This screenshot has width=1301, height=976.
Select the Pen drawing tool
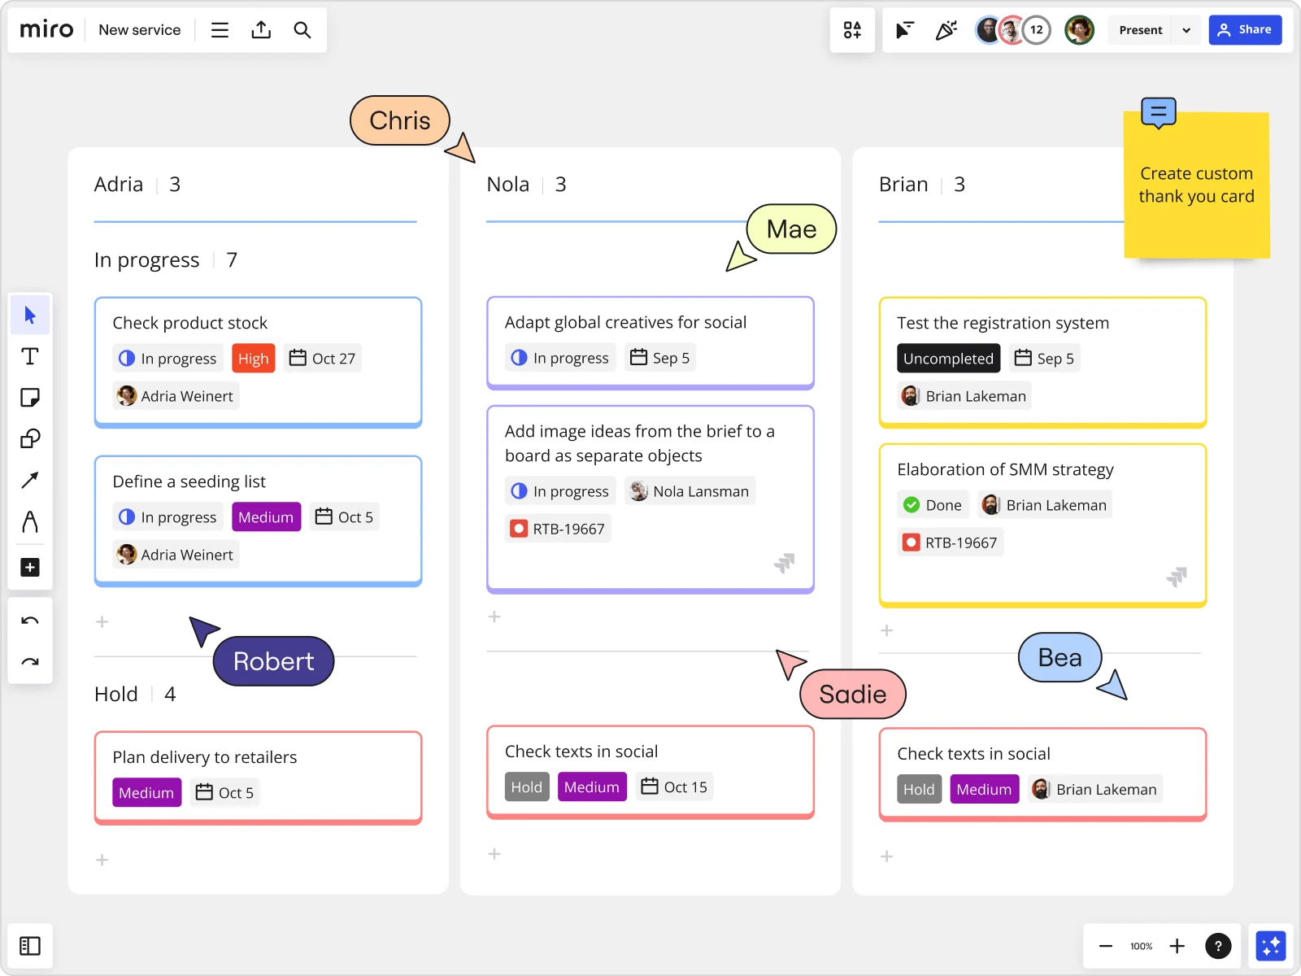tap(30, 522)
